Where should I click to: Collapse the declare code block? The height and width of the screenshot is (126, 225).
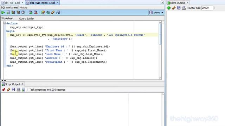point(5,23)
